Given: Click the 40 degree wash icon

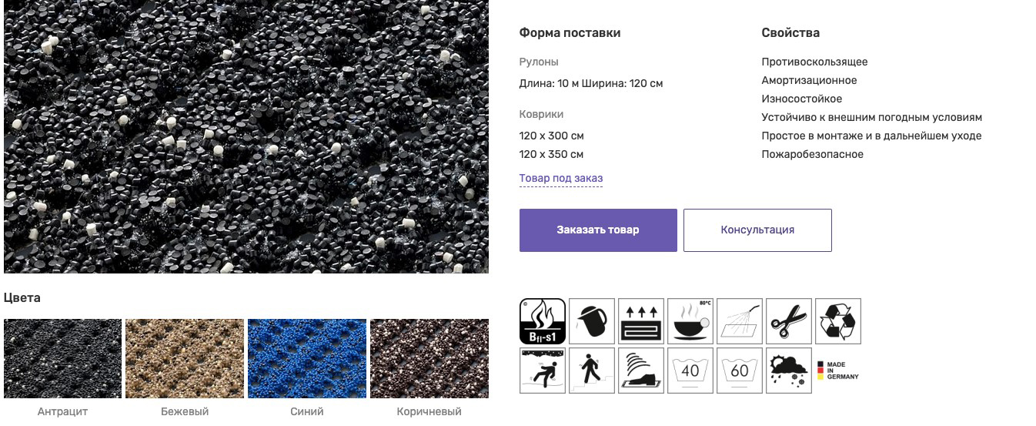Looking at the screenshot, I should [690, 371].
